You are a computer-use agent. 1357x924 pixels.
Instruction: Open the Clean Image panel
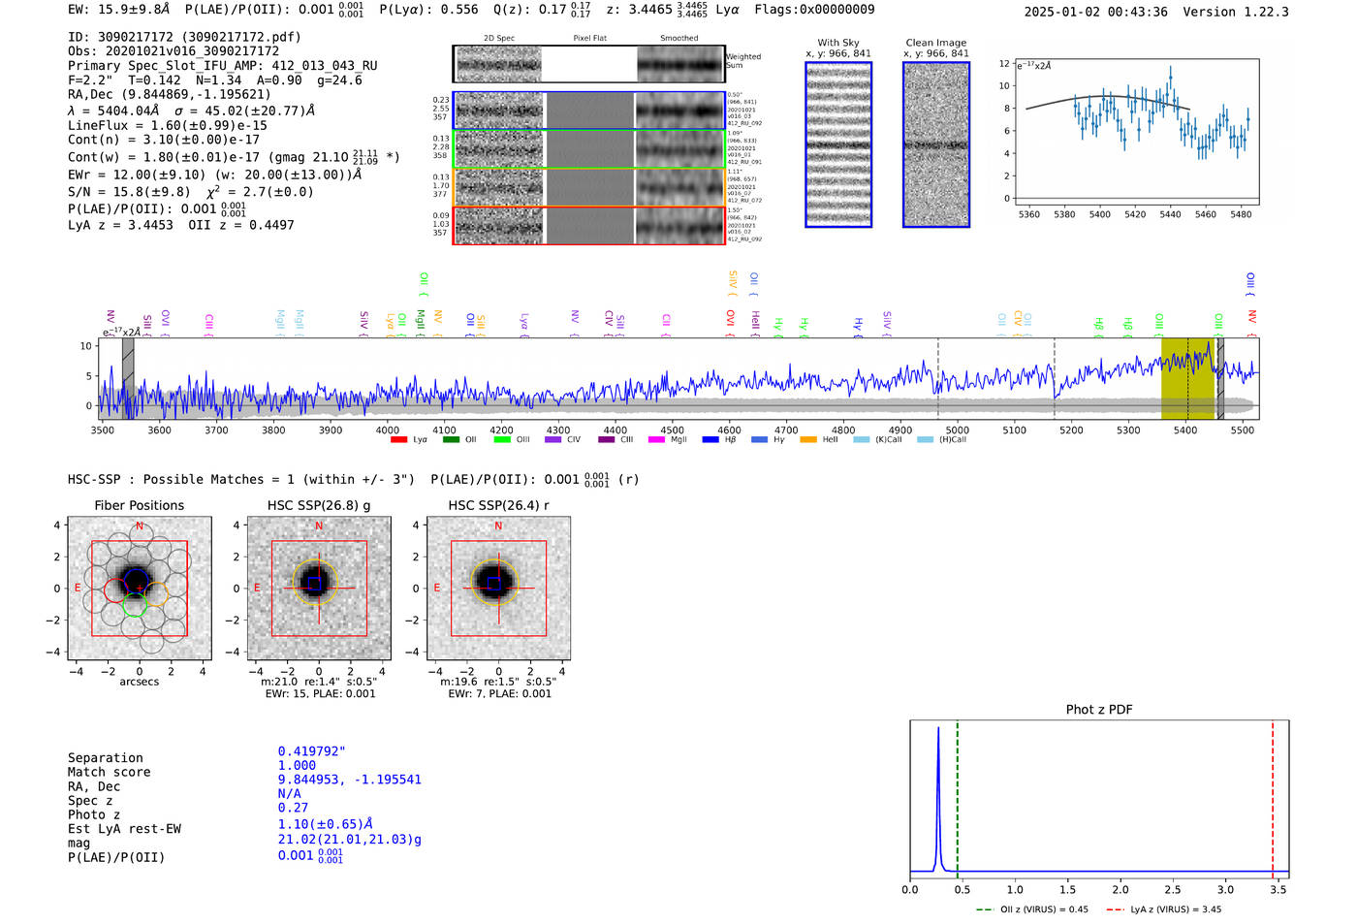coord(936,144)
